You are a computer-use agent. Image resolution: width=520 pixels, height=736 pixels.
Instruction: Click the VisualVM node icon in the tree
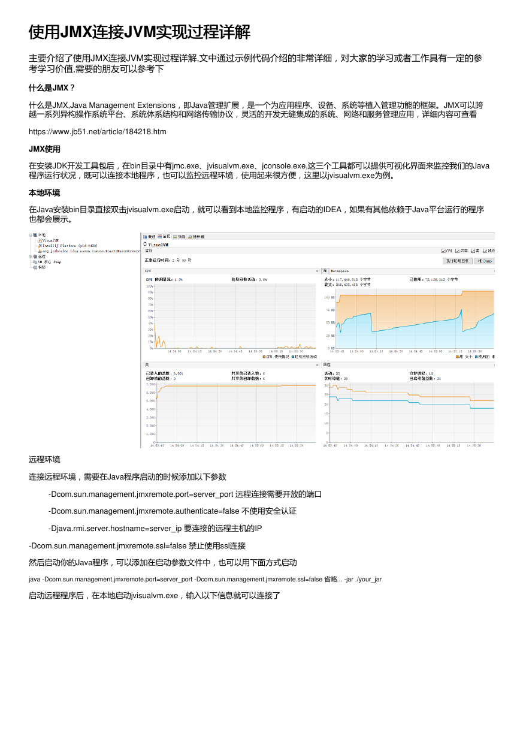pyautogui.click(x=40, y=240)
